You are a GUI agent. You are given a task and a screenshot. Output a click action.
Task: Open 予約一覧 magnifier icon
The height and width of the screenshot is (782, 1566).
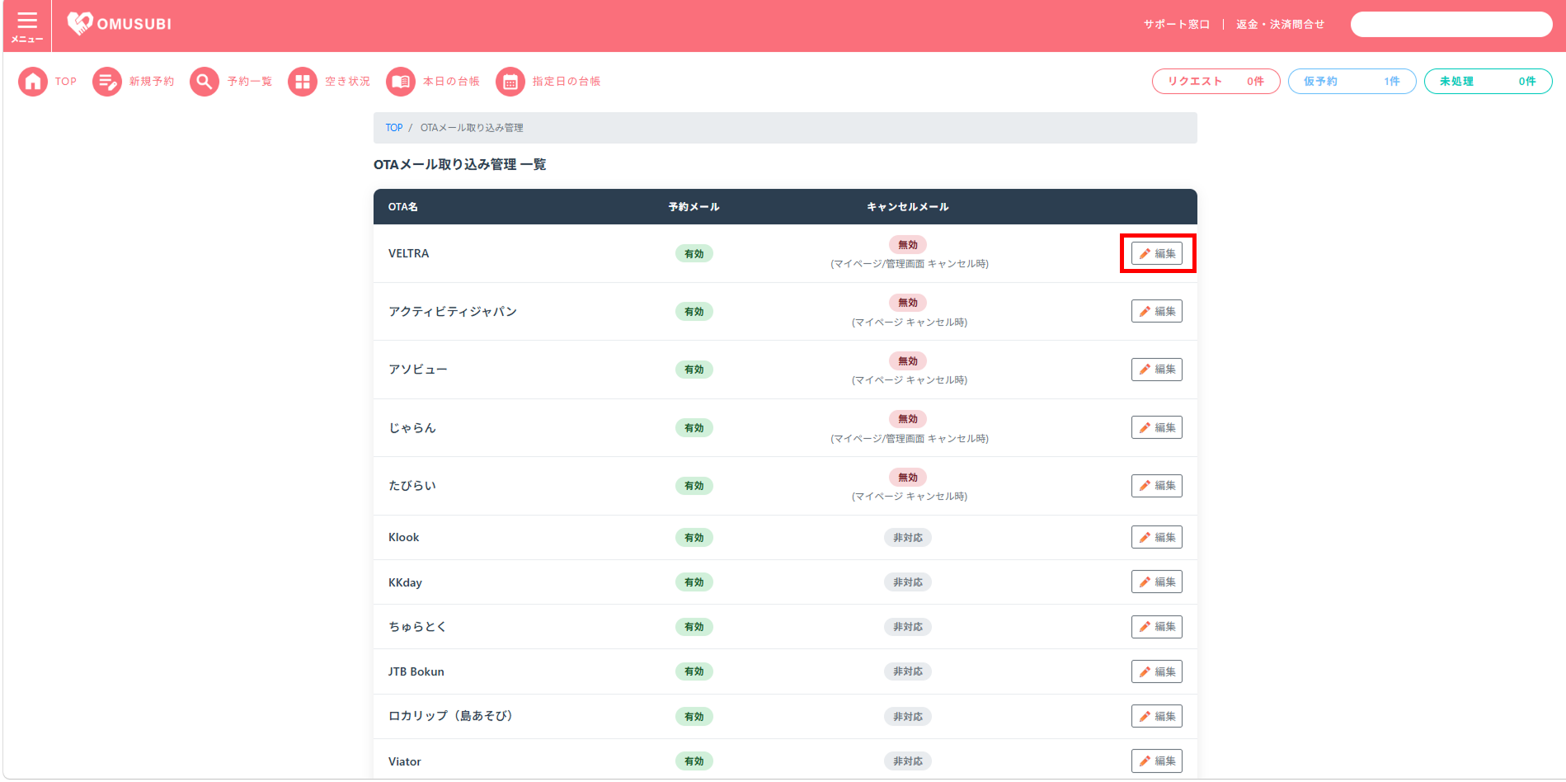tap(205, 82)
